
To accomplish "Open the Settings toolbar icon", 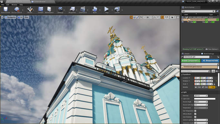I will coord(60,10).
